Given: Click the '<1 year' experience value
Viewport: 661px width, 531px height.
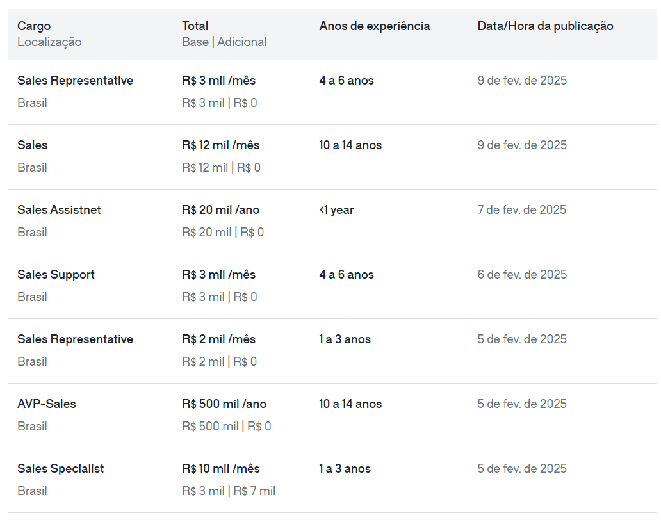Looking at the screenshot, I should (x=336, y=210).
